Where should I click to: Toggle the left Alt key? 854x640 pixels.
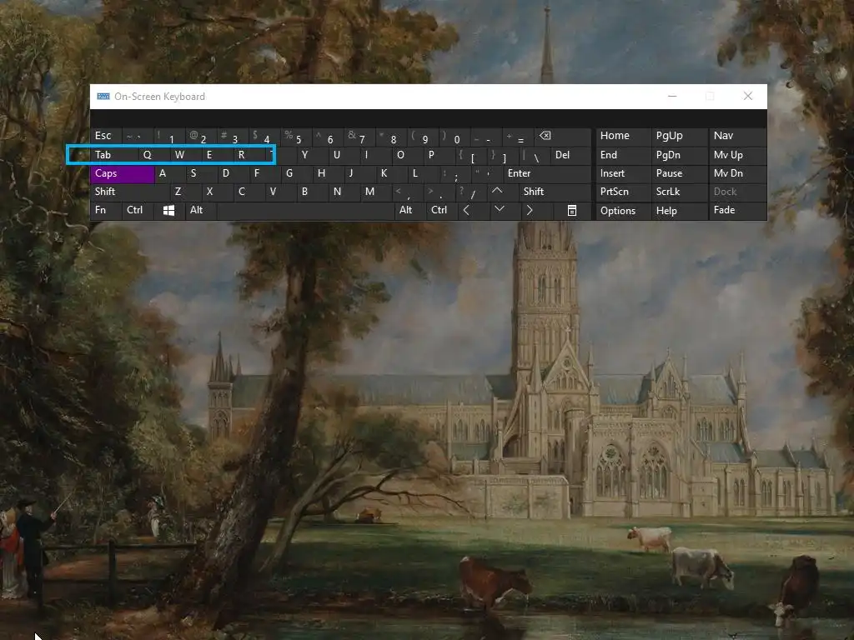(x=201, y=210)
